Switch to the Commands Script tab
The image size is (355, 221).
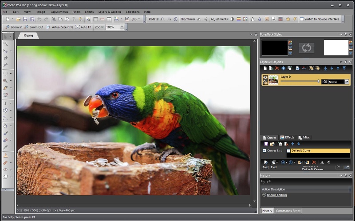[288, 211]
